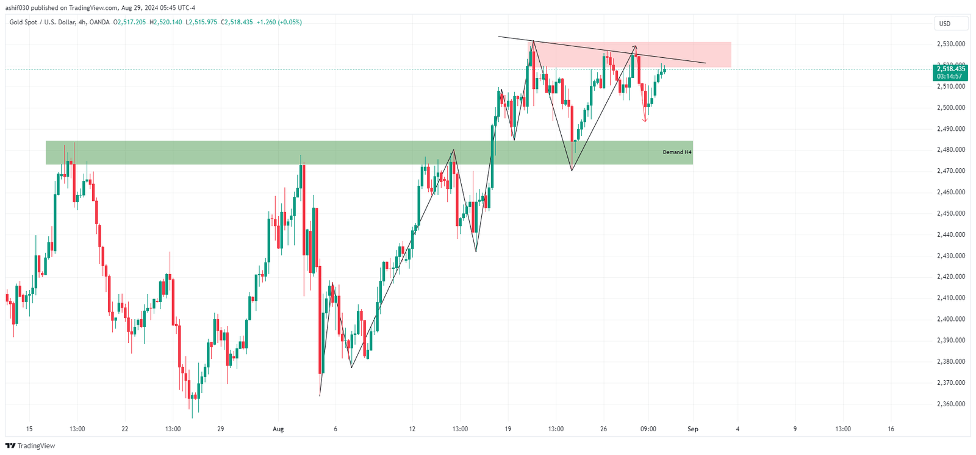
Task: Click the 22 date label on time axis
Action: [x=125, y=429]
